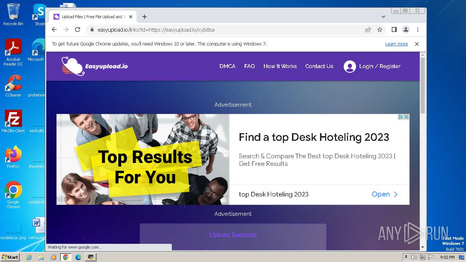The height and width of the screenshot is (262, 466).
Task: Open File Explorer from the taskbar
Action: coord(41,257)
